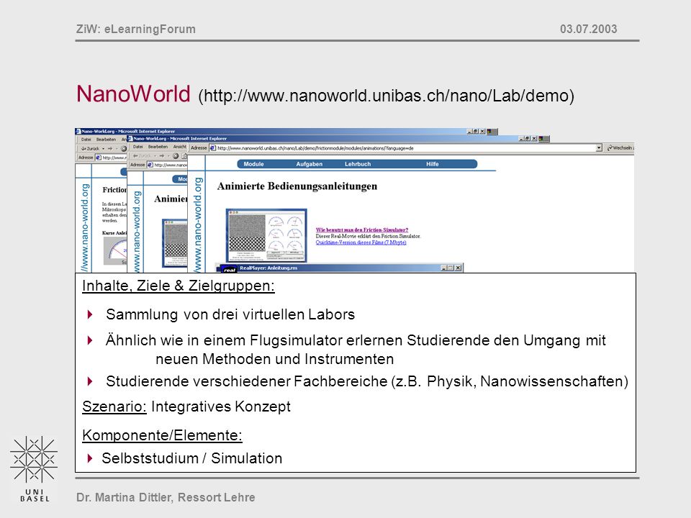Open the Quicktime-Version dieses Films link
Image resolution: width=691 pixels, height=518 pixels.
[x=361, y=242]
